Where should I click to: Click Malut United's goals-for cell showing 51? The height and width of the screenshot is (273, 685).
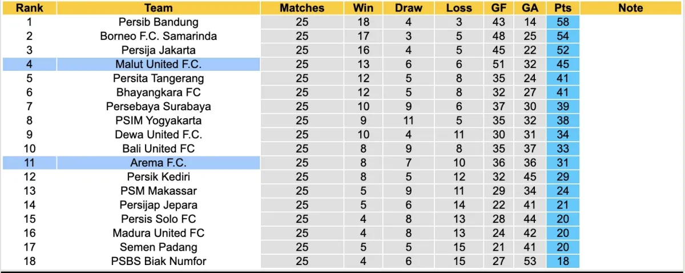coord(498,65)
